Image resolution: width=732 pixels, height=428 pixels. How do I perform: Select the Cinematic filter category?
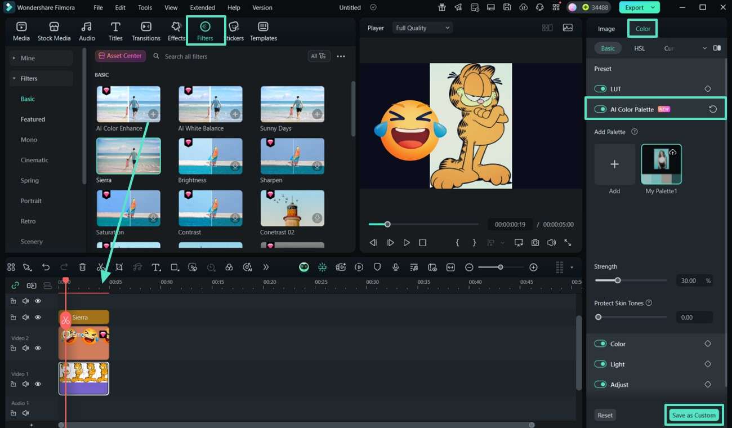tap(34, 160)
